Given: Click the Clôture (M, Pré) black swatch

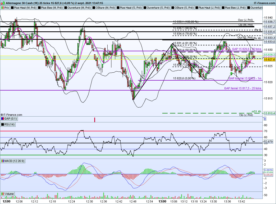Looking at the screenshot, I should pyautogui.click(x=94, y=8).
